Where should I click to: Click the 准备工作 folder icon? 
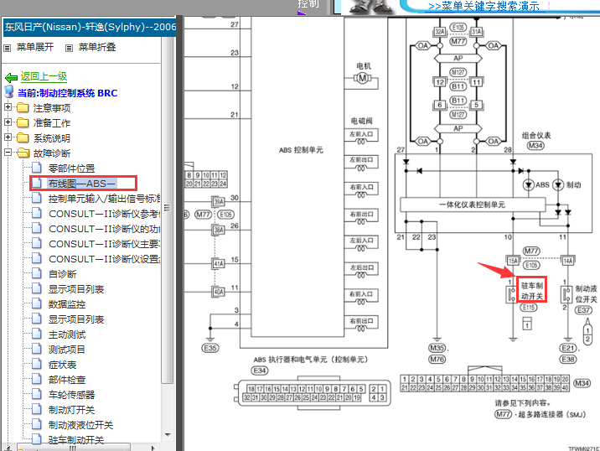(x=23, y=123)
